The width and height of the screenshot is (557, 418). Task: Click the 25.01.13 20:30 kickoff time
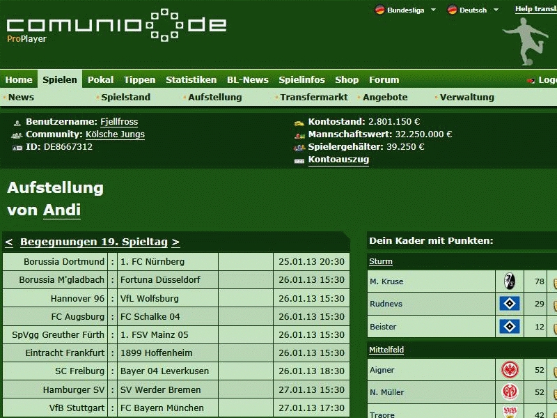click(311, 262)
